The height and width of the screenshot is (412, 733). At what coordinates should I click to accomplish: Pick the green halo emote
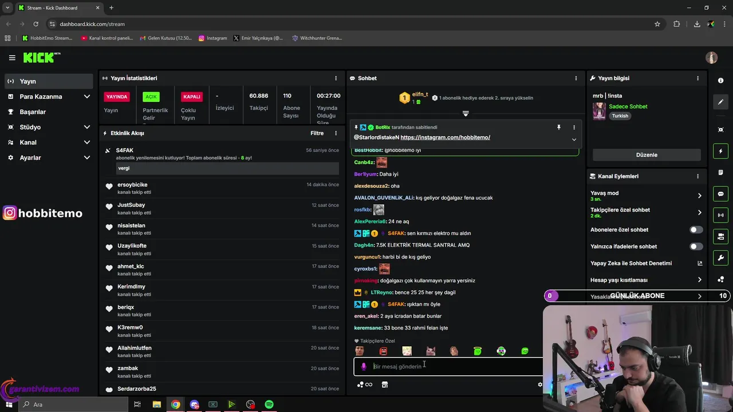478,351
